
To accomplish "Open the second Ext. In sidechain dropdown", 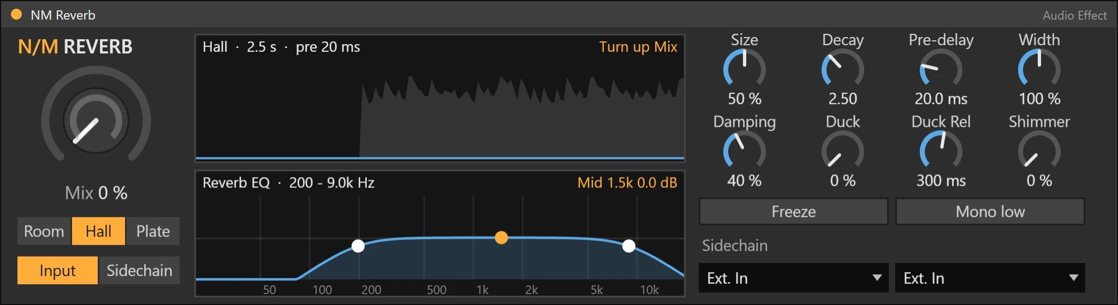I will click(990, 278).
